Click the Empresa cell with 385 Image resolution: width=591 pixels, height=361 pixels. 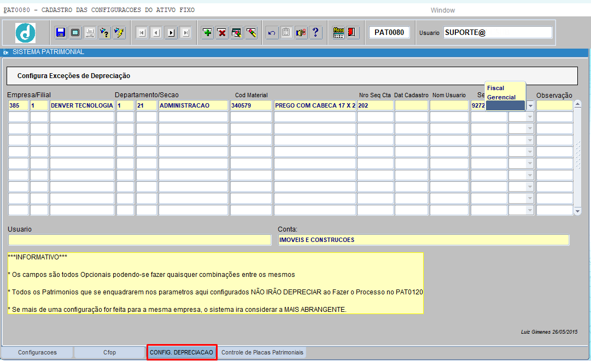tap(18, 105)
